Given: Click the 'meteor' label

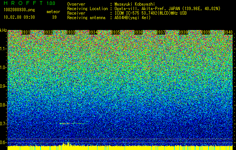Looking at the screenshot, I should 53,12.
